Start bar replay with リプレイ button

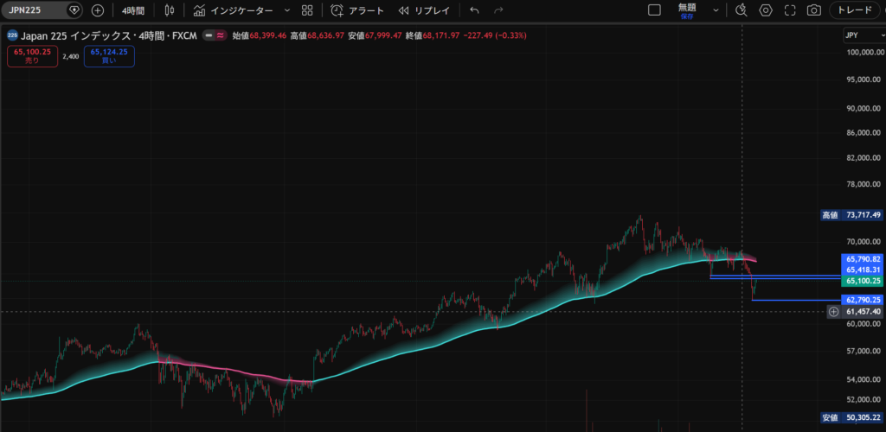(x=424, y=10)
